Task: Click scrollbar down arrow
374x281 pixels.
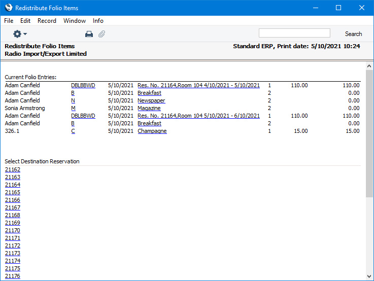Action: pyautogui.click(x=369, y=276)
